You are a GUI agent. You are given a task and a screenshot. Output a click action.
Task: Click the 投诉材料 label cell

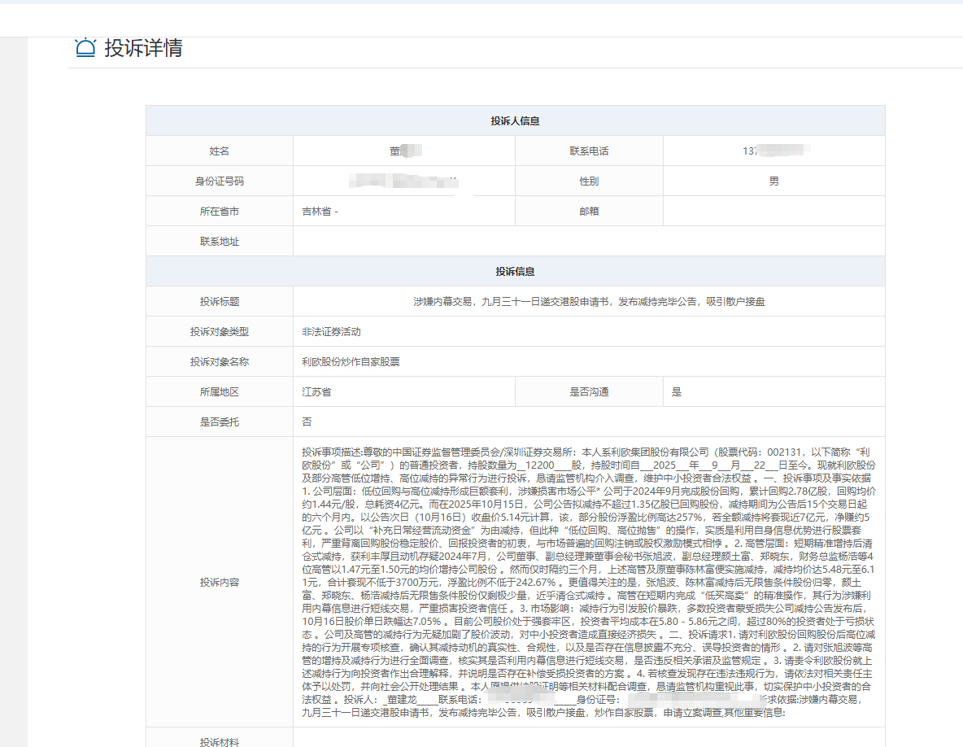(x=220, y=738)
